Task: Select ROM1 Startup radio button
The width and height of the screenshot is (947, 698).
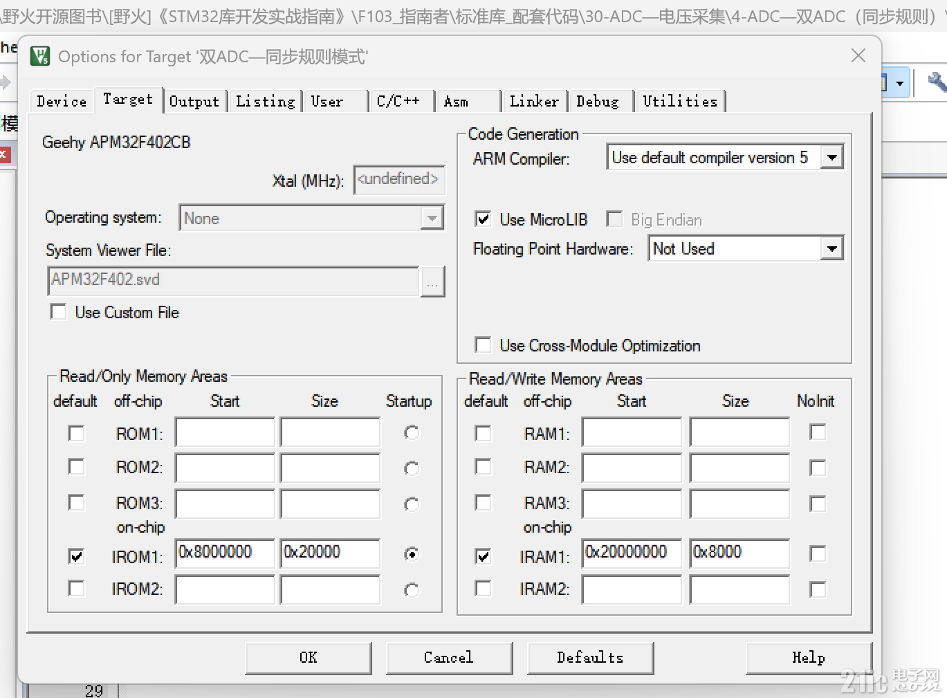Action: point(412,432)
